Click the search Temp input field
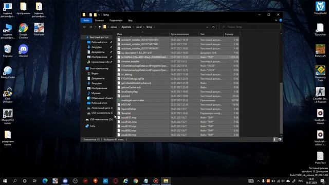The height and width of the screenshot is (185, 329). point(250,27)
